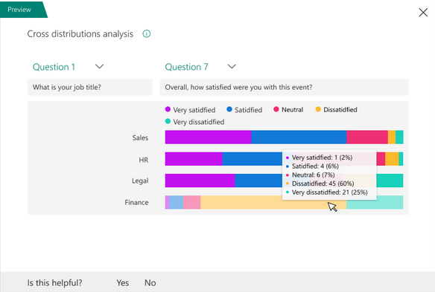The height and width of the screenshot is (292, 435).
Task: Click the orange segment of the HR bar
Action: 392,159
